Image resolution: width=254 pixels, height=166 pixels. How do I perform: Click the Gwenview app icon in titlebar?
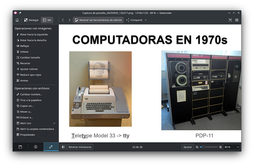(15, 13)
